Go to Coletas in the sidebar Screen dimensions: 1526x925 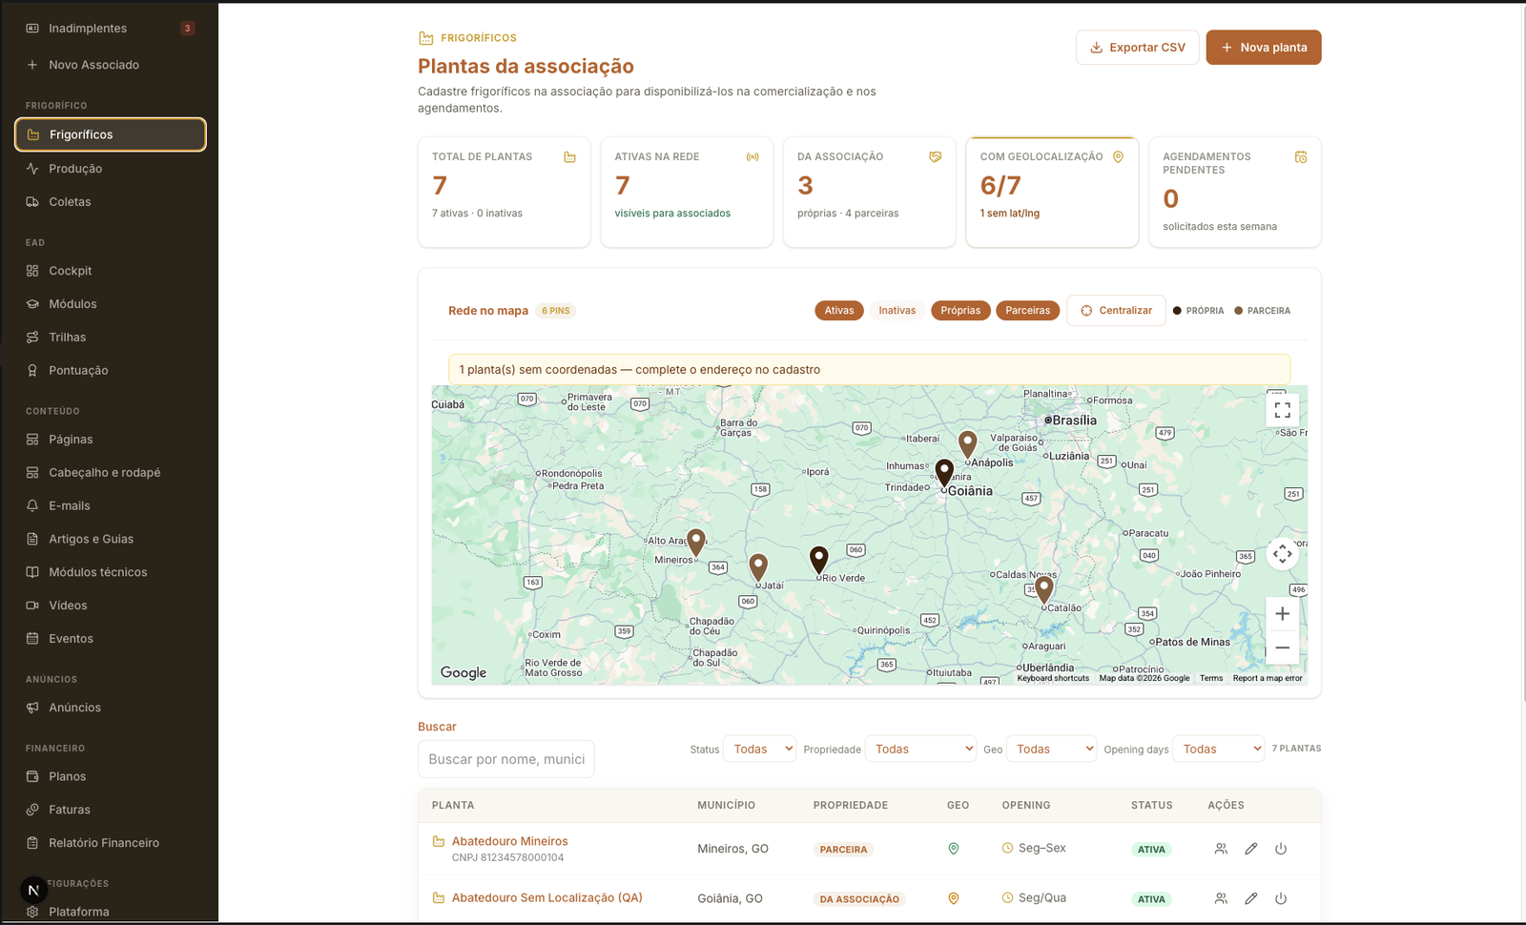(x=111, y=202)
